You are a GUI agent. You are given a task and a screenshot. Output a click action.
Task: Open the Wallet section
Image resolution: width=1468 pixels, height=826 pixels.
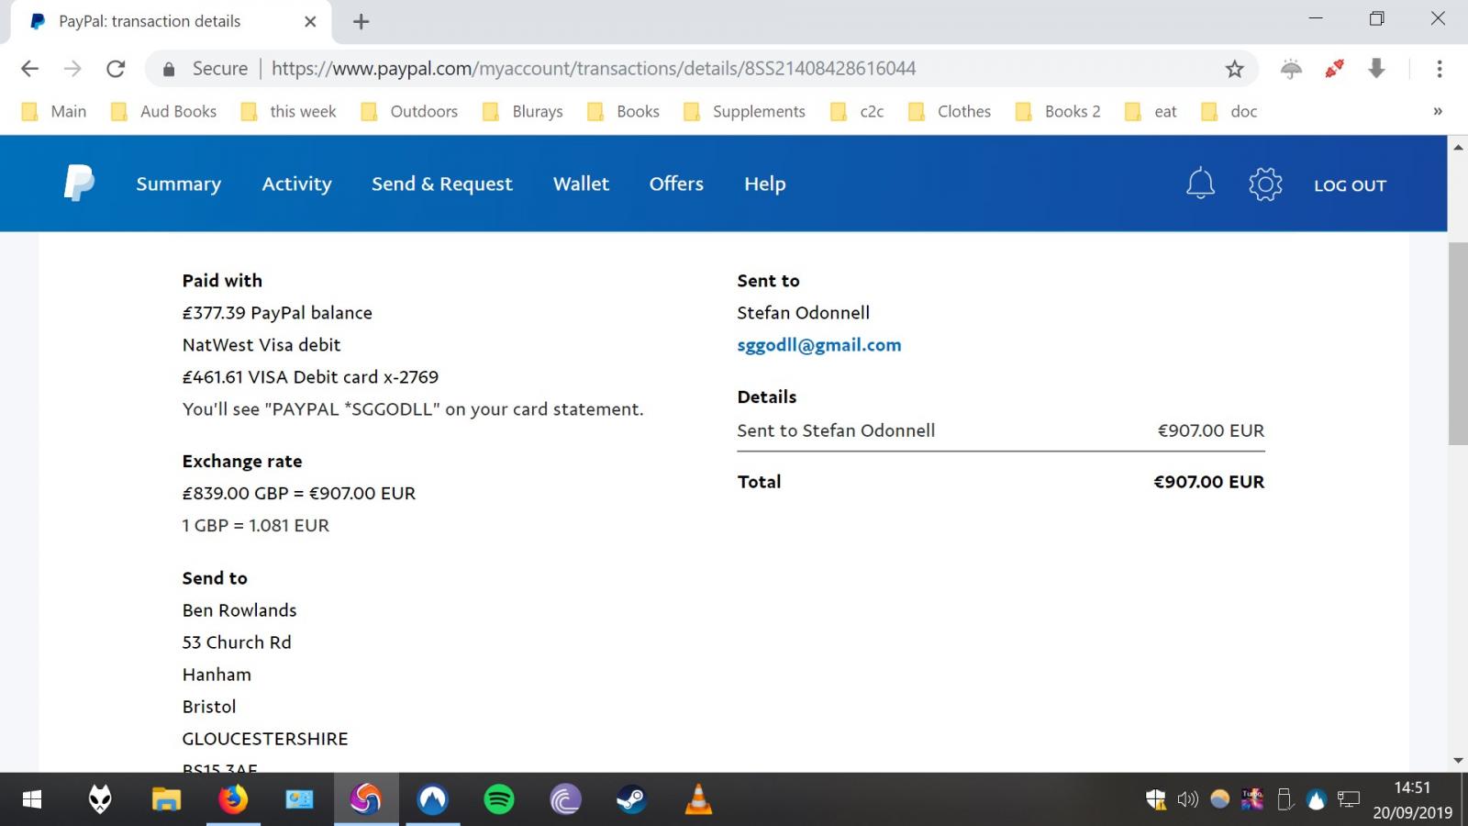pyautogui.click(x=581, y=184)
